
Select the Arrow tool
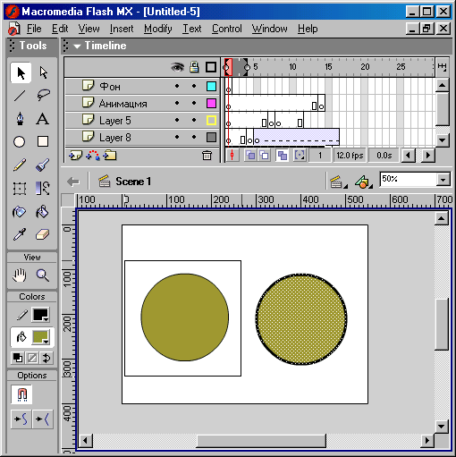coord(21,72)
